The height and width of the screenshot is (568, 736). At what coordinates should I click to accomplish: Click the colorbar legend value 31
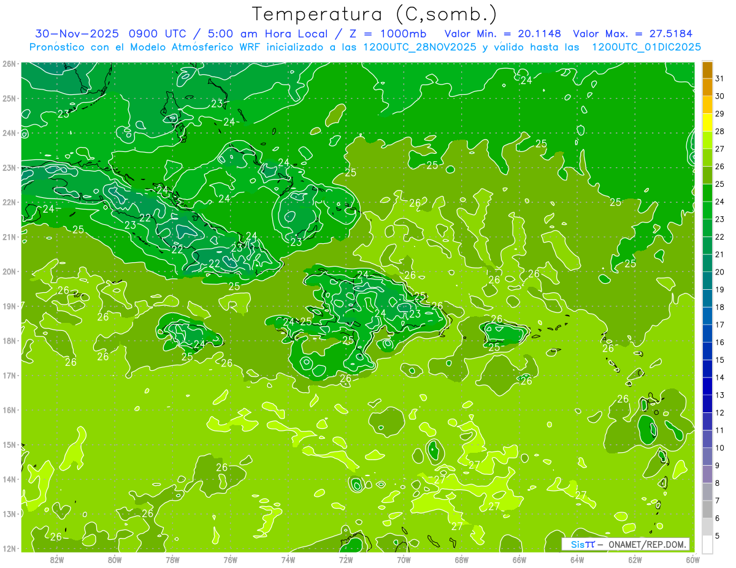coord(720,78)
